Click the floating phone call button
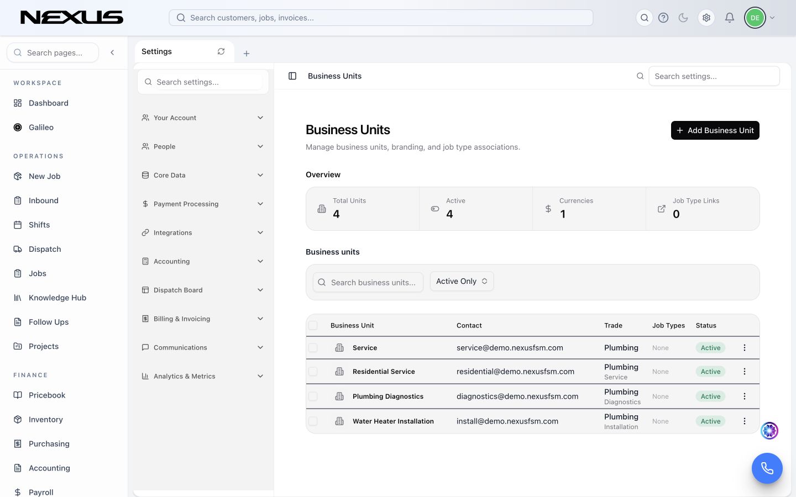This screenshot has width=796, height=497. 767,468
